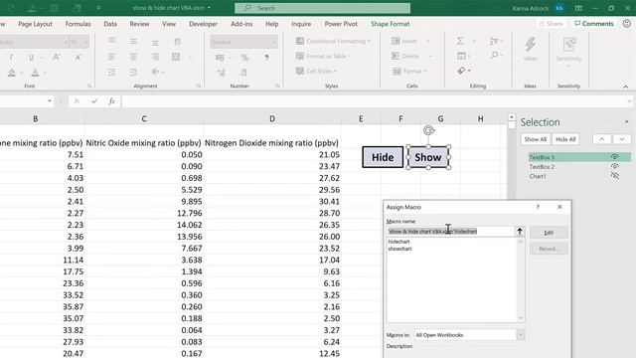636x358 pixels.
Task: Align text left in the Alignment group
Action: [111, 57]
